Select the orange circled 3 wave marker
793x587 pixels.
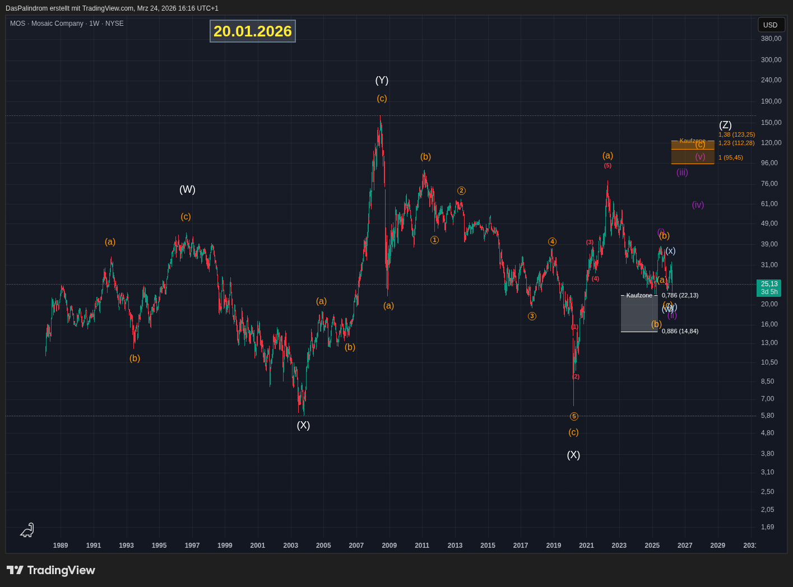532,316
